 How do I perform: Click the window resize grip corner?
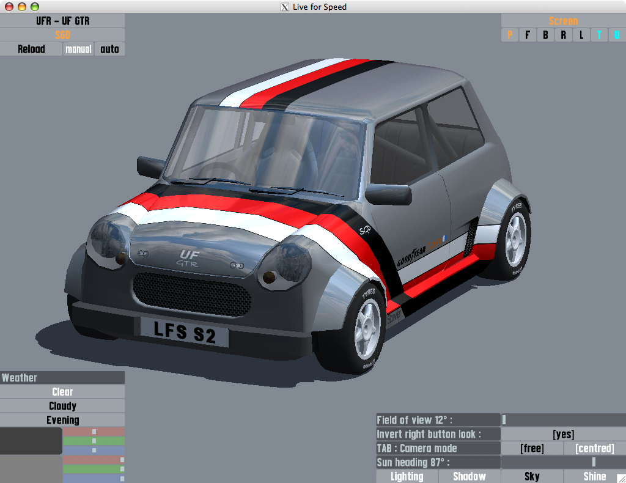pyautogui.click(x=621, y=478)
